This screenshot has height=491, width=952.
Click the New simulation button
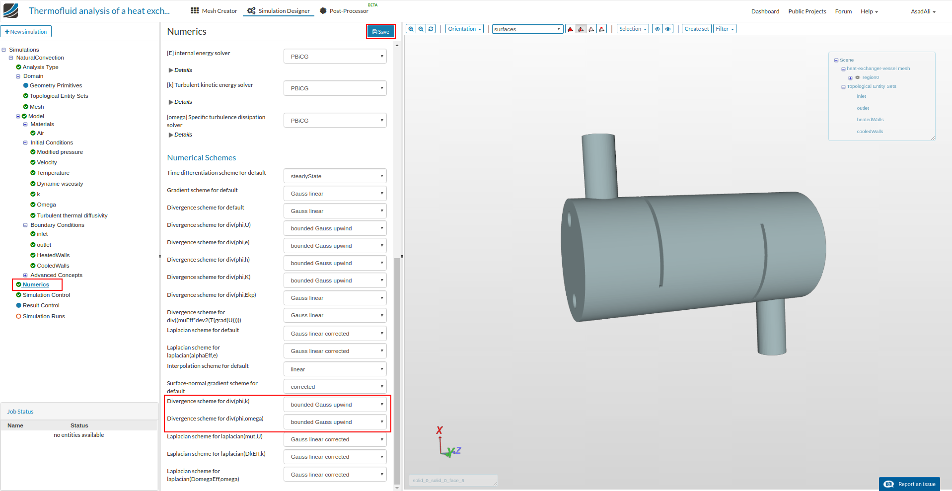click(x=26, y=32)
